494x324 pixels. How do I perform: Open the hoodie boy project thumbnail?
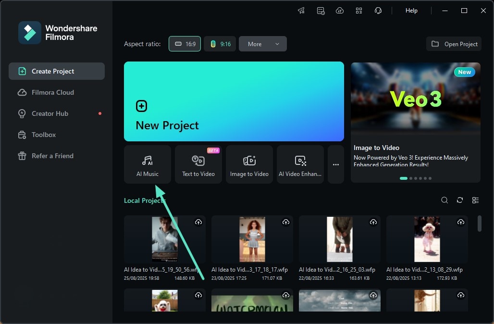[x=165, y=239]
